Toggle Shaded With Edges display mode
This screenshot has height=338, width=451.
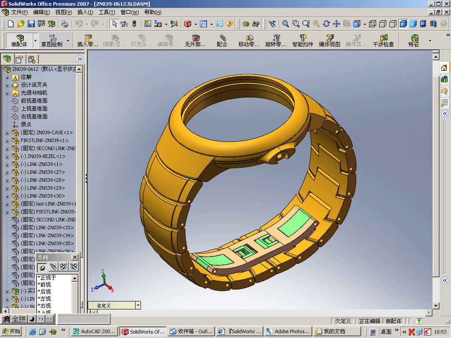click(403, 24)
